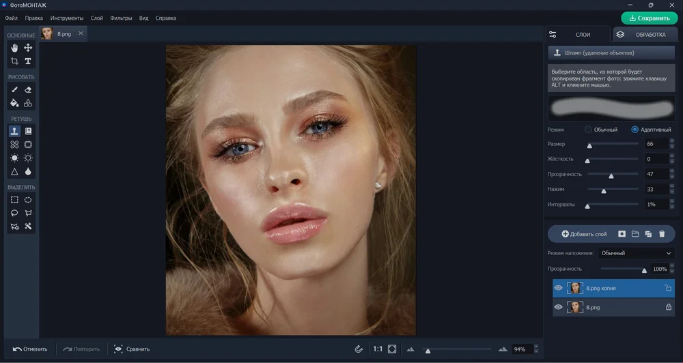Click the 'Сохранить' button

[x=649, y=18]
